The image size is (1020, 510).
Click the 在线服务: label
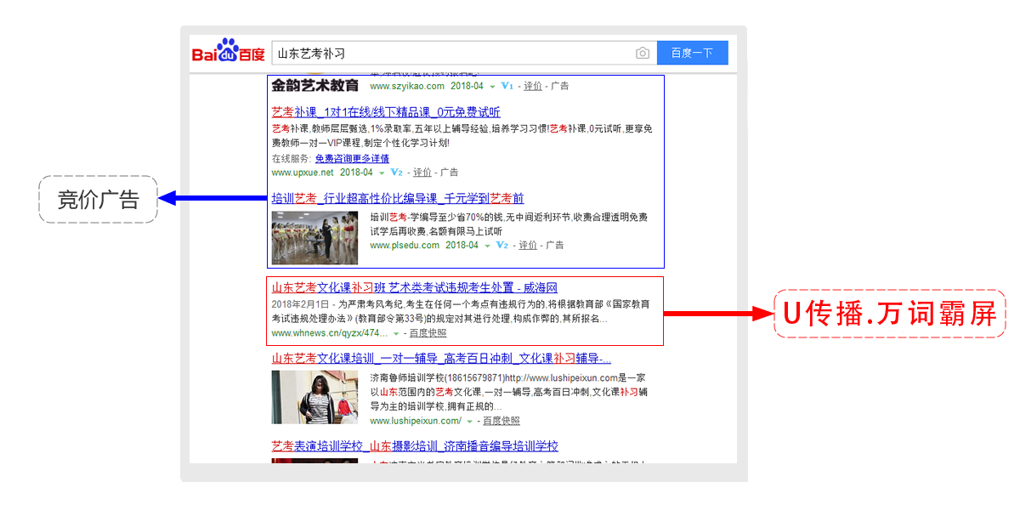pyautogui.click(x=292, y=159)
